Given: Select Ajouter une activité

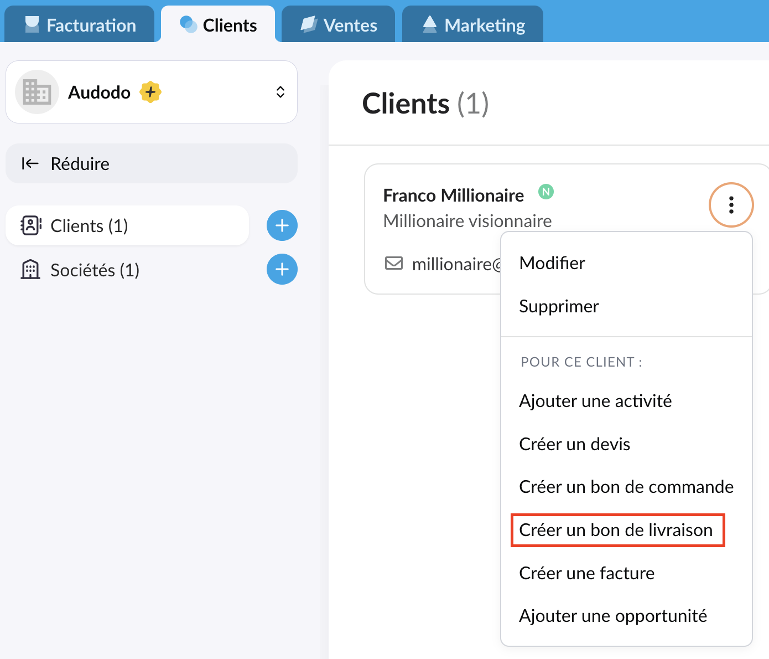Looking at the screenshot, I should (x=595, y=401).
